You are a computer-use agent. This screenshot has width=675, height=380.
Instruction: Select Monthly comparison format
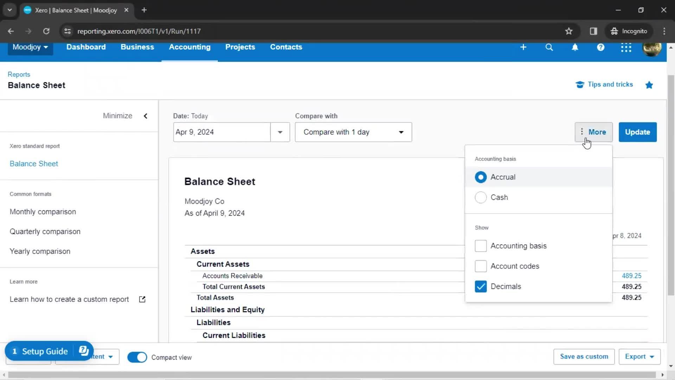43,212
